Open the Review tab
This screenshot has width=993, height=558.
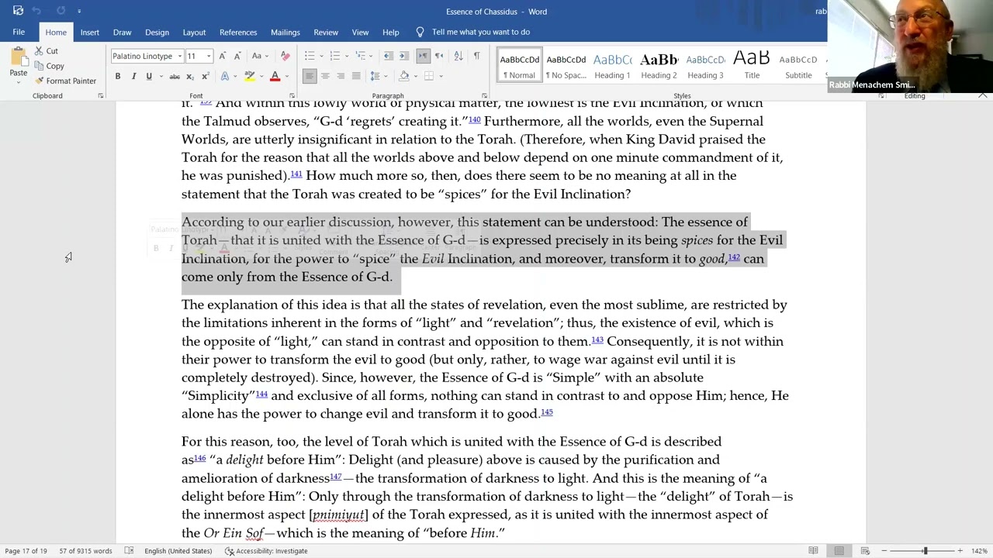coord(326,32)
